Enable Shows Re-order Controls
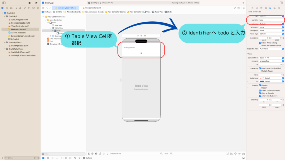This screenshot has height=160, width=285. point(260,46)
